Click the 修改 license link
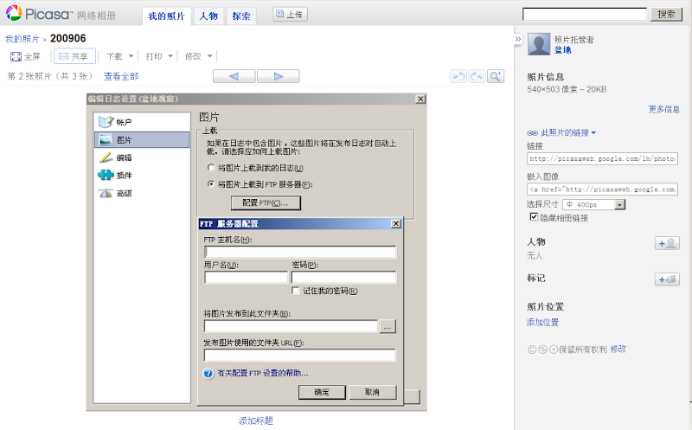Viewport: 692px width, 430px height. click(x=618, y=349)
